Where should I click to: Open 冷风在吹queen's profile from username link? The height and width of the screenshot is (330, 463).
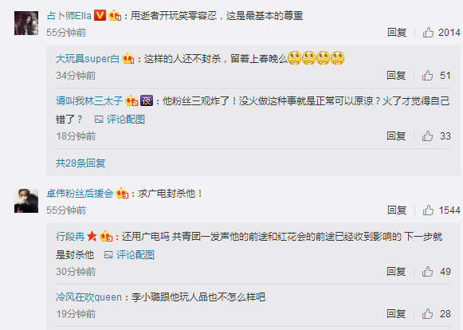click(88, 297)
